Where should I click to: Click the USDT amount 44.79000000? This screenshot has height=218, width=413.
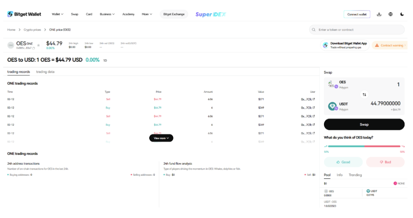tap(385, 104)
